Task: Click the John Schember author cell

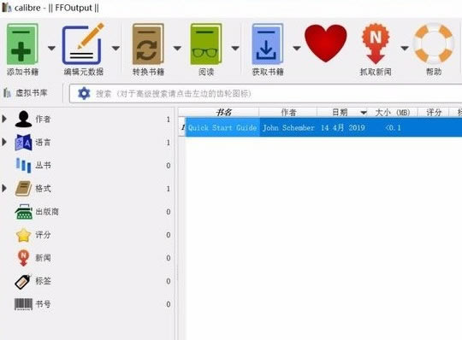Action: tap(288, 127)
